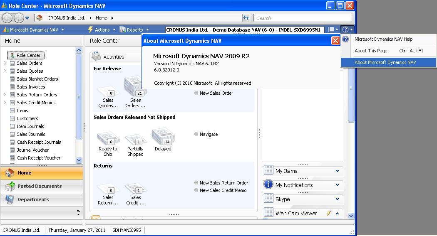
Task: Close the About Microsoft Dynamics NAV dialog
Action: click(335, 41)
